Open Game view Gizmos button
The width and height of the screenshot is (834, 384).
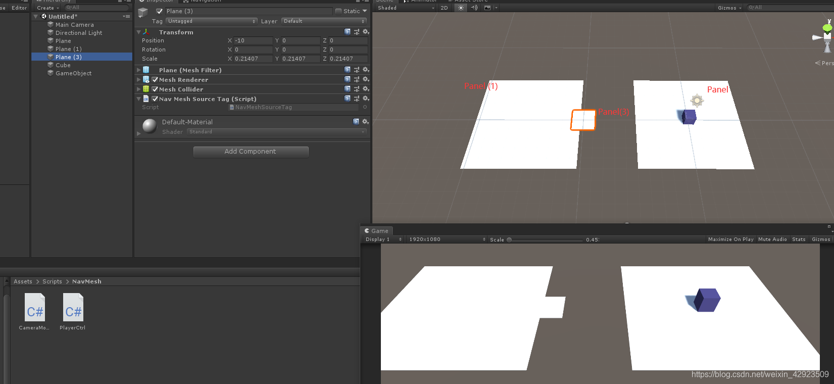click(x=820, y=239)
